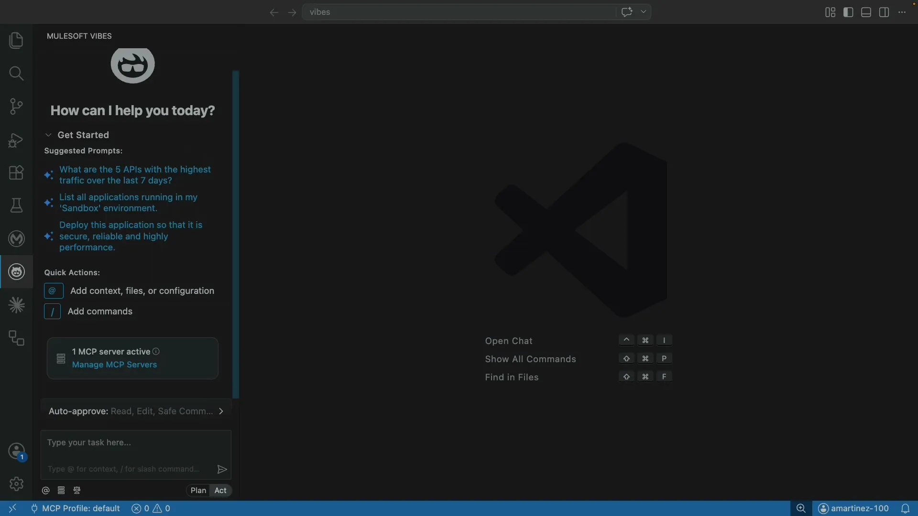Click the MCP server active info icon
This screenshot has width=918, height=516.
(156, 352)
